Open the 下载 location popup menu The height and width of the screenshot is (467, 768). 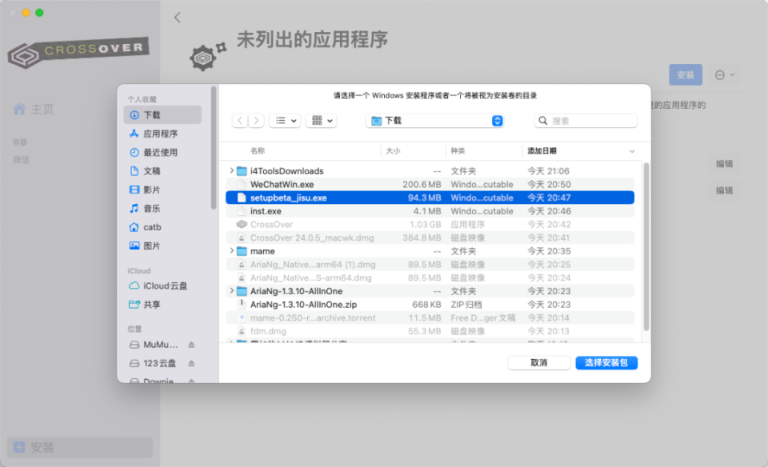point(435,121)
